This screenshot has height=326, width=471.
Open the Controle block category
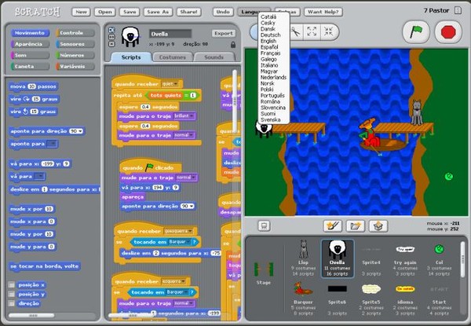pos(75,33)
